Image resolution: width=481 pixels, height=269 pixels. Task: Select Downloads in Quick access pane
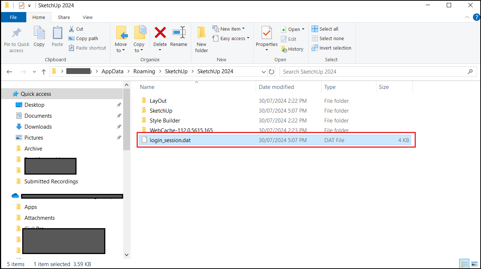coord(38,127)
